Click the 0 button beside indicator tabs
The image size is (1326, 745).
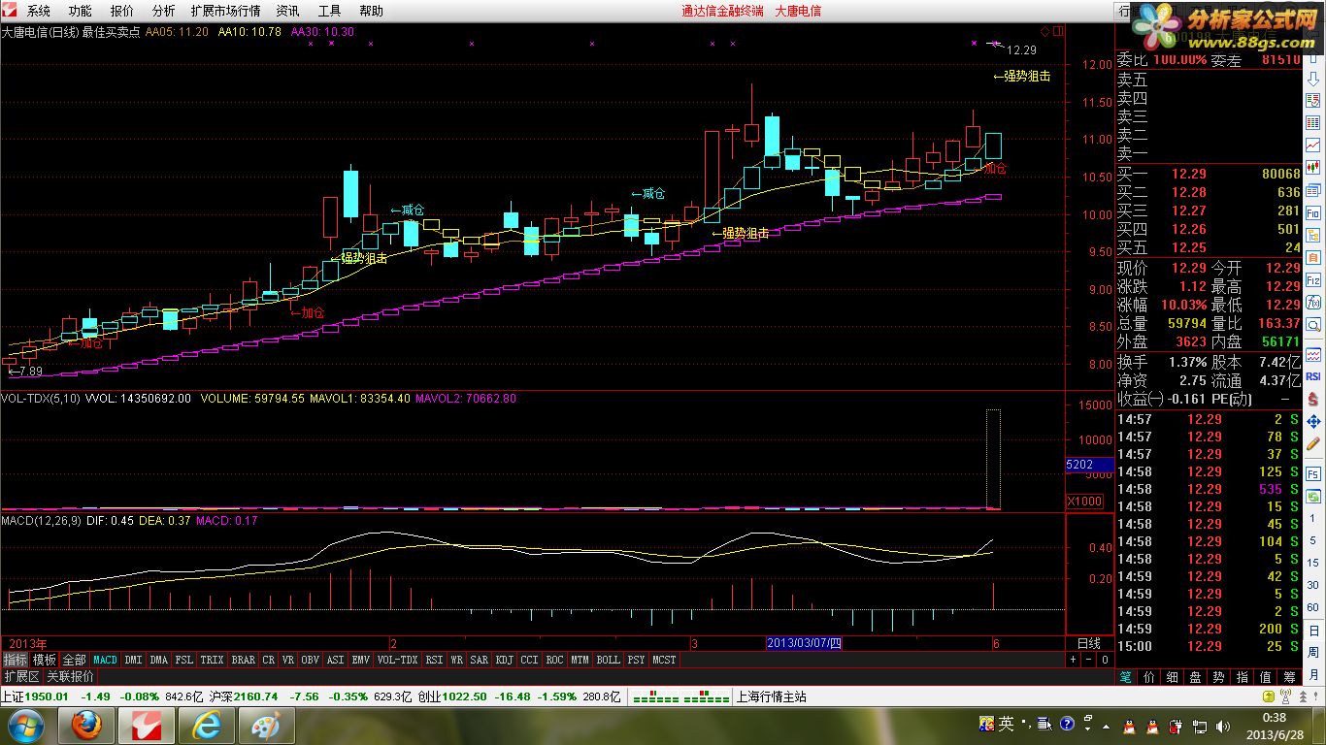click(1104, 660)
